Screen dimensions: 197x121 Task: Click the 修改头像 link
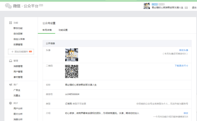[x=184, y=50]
